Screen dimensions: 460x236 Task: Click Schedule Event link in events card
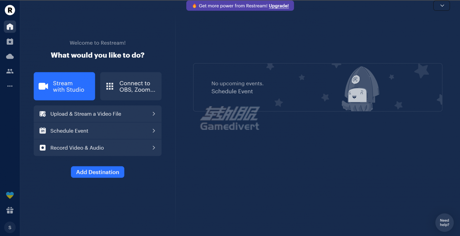[232, 91]
